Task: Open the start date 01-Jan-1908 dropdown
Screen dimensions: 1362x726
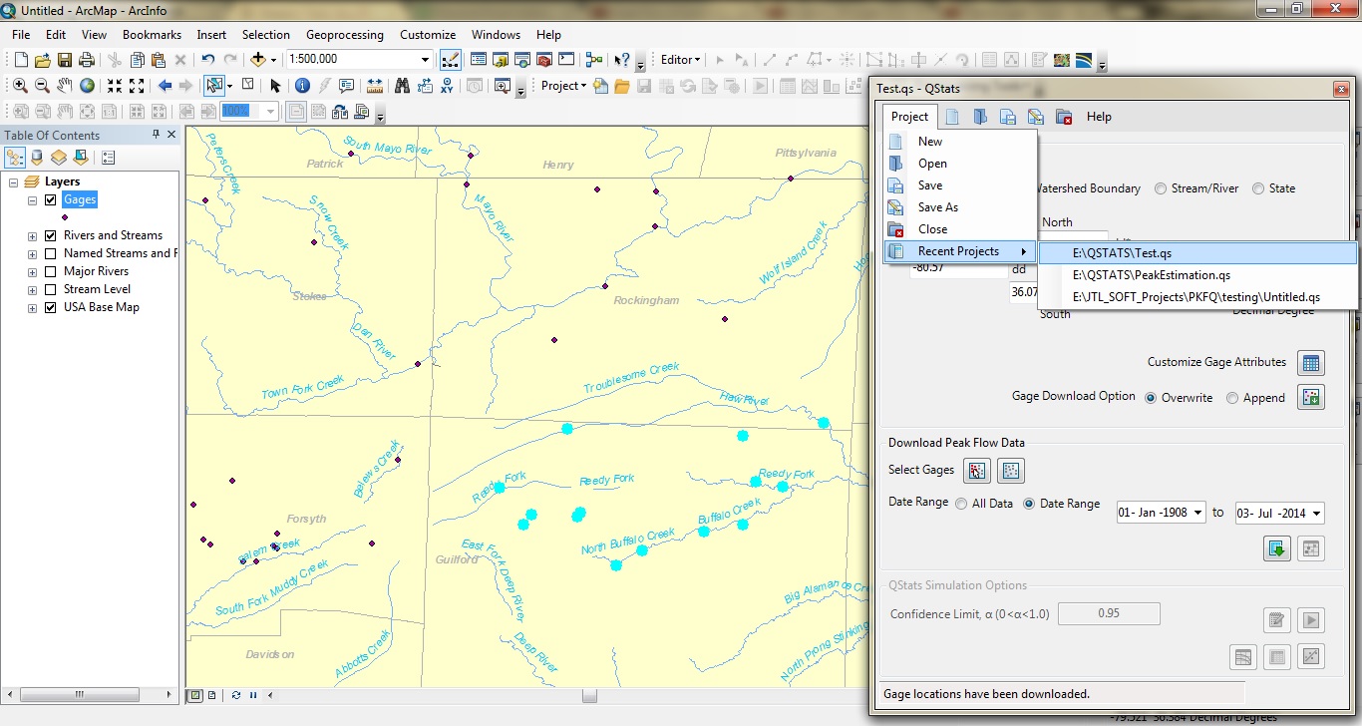Action: tap(1197, 514)
